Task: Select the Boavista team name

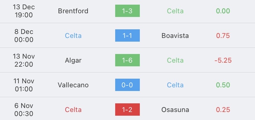Action: click(175, 36)
